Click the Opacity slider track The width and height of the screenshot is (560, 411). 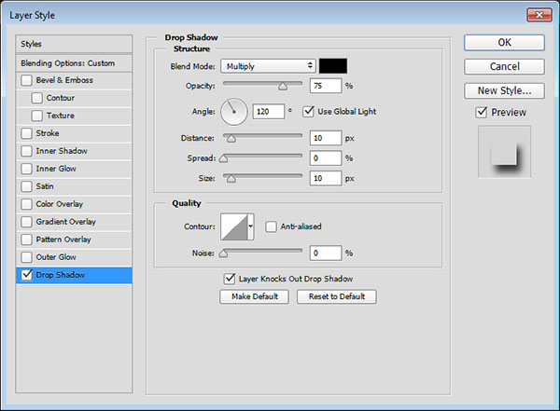pyautogui.click(x=261, y=86)
